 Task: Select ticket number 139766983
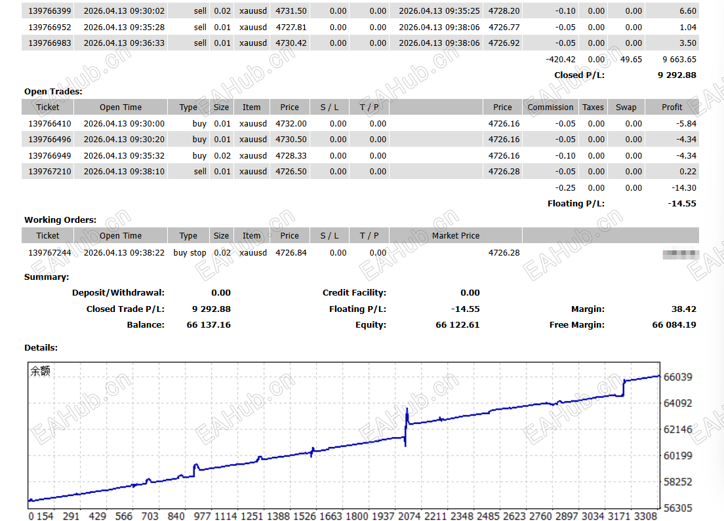coord(50,43)
